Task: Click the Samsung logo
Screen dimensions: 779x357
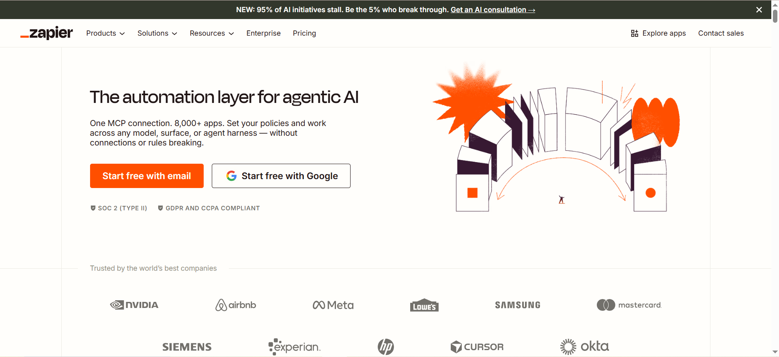Action: (518, 305)
